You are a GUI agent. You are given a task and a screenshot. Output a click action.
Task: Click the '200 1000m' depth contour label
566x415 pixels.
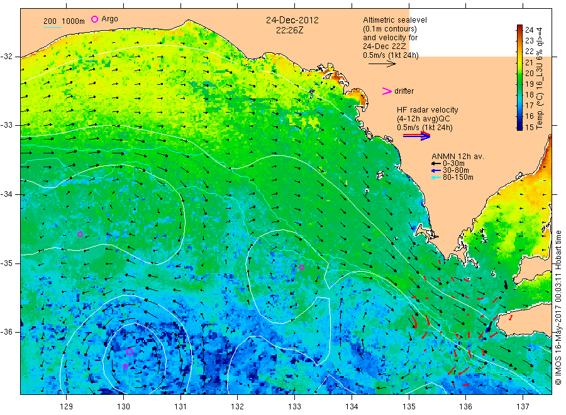[x=64, y=21]
